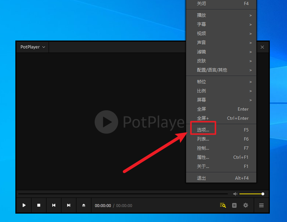The width and height of the screenshot is (287, 222).
Task: Select 列表... menu entry
Action: (x=221, y=139)
